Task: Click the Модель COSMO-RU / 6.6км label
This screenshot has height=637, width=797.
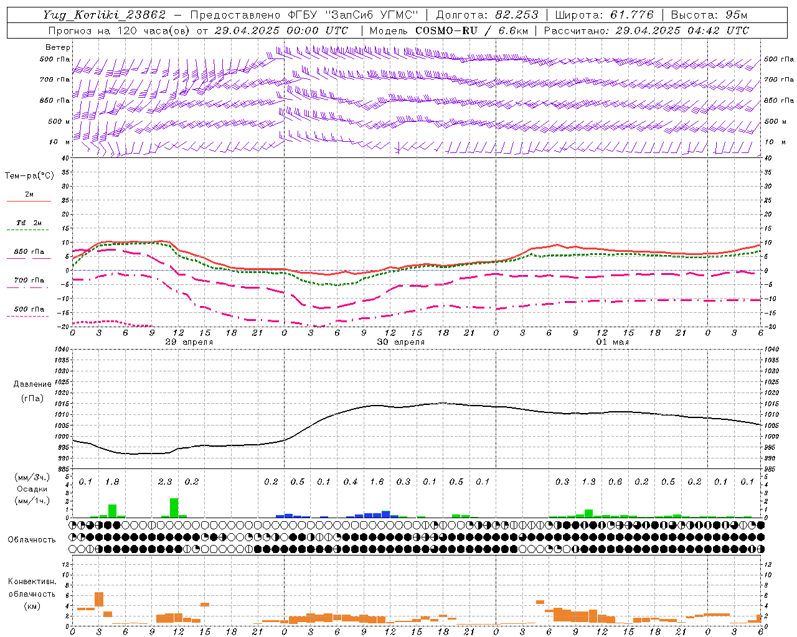Action: 449,30
